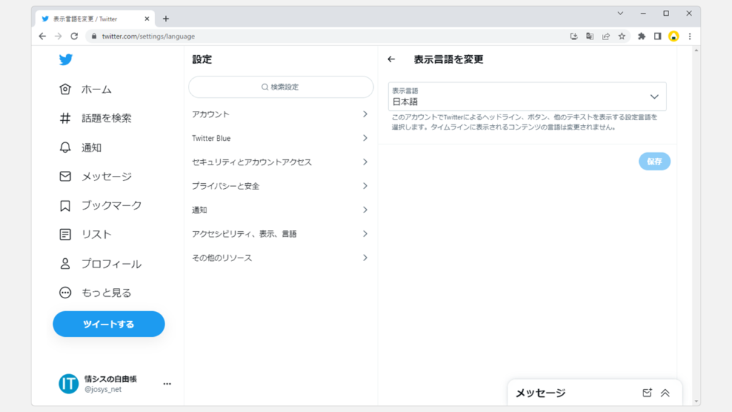Screen dimensions: 732x412
Task: Click the 検索設定 search field
Action: (x=280, y=87)
